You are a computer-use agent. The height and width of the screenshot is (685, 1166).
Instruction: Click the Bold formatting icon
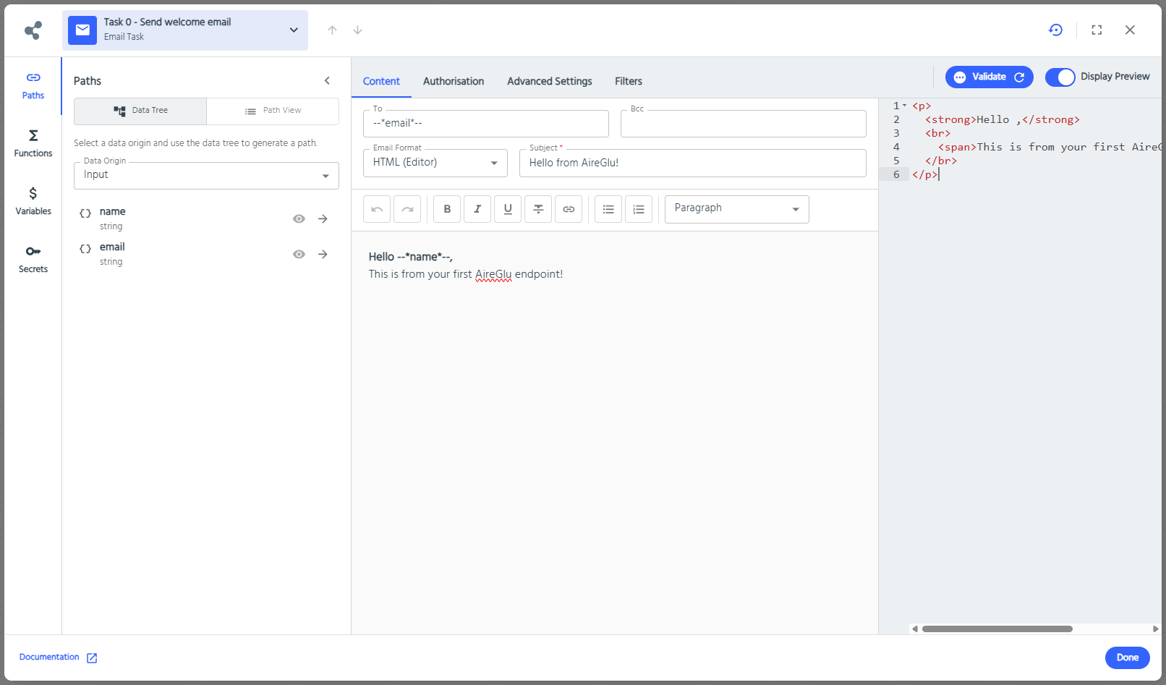coord(447,209)
